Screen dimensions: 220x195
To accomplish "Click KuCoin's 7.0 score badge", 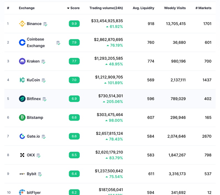I will click(x=74, y=80).
